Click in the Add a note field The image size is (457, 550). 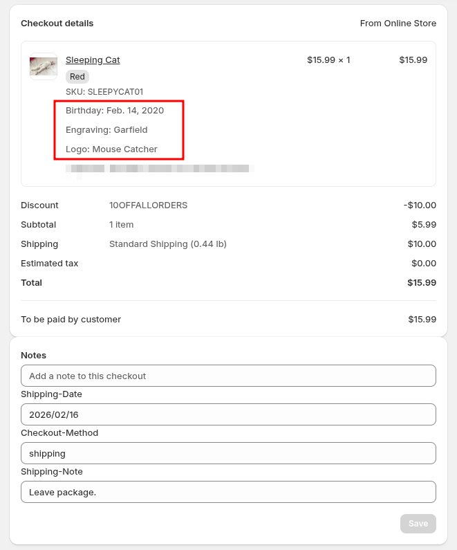point(228,376)
